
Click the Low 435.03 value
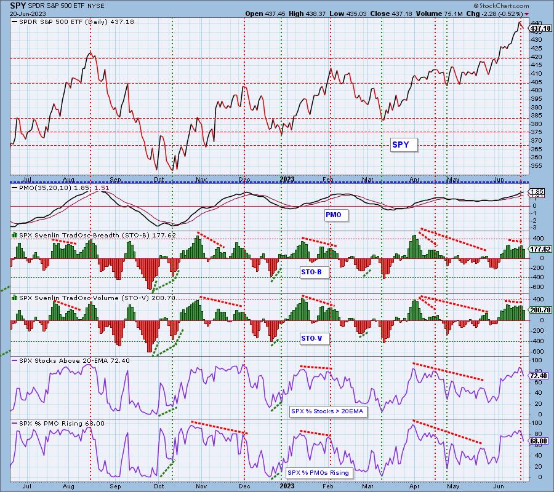click(348, 14)
